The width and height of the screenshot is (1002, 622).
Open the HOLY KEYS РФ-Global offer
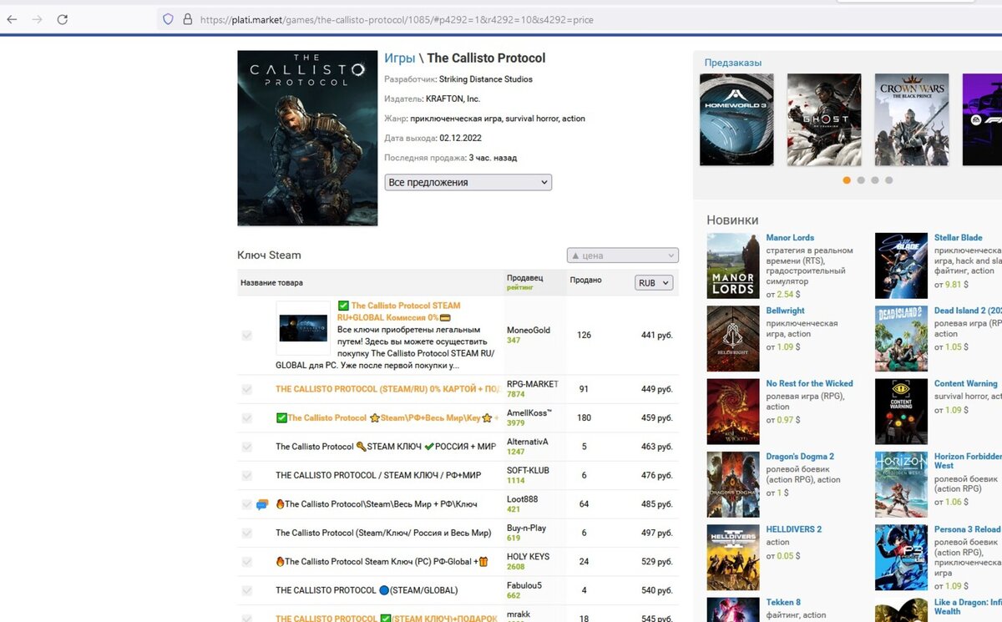382,562
